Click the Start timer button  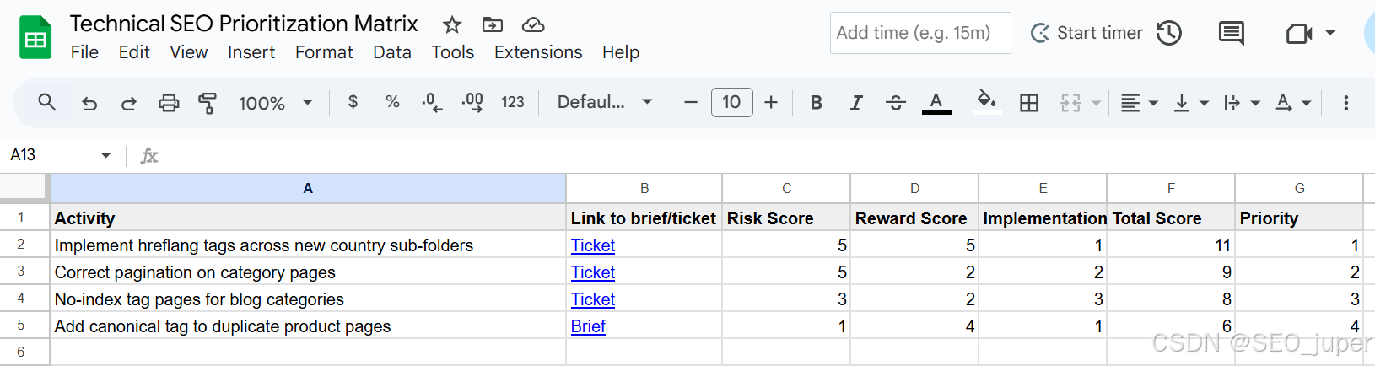(x=1087, y=33)
